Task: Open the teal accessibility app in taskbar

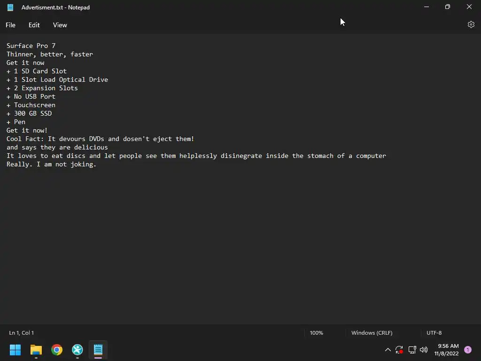Action: [x=78, y=350]
